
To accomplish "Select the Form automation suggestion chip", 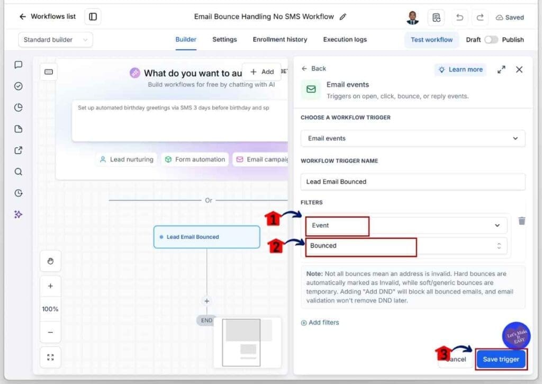I will point(195,159).
